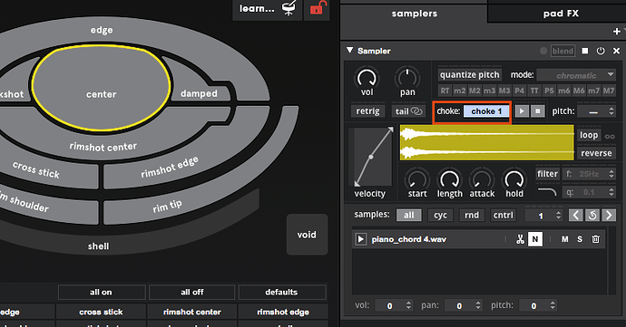The image size is (626, 327).
Task: Toggle the Sampler power icon
Action: pos(601,51)
